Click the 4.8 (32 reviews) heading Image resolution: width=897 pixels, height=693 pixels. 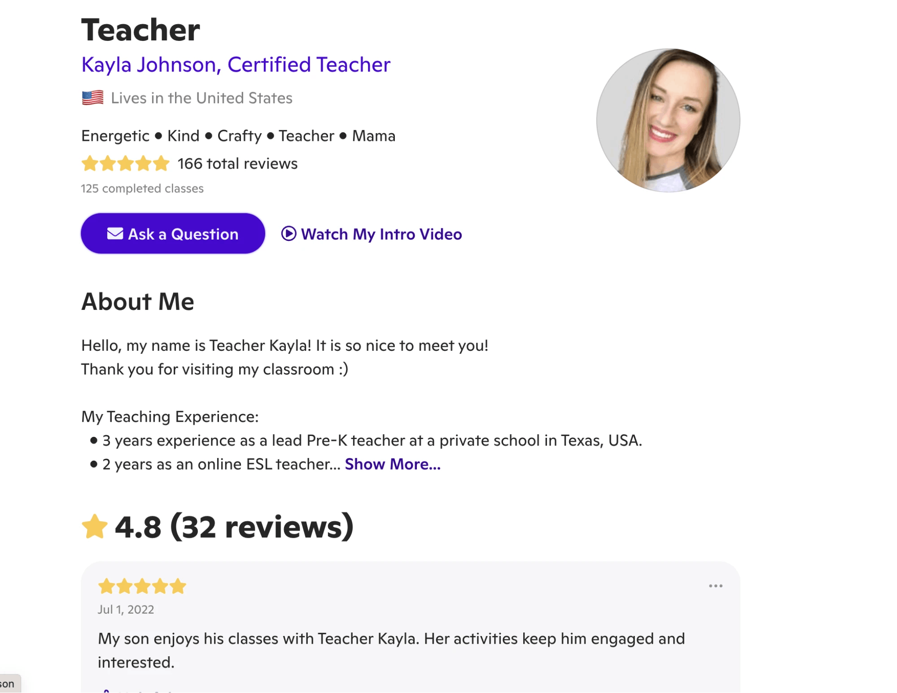coord(234,527)
